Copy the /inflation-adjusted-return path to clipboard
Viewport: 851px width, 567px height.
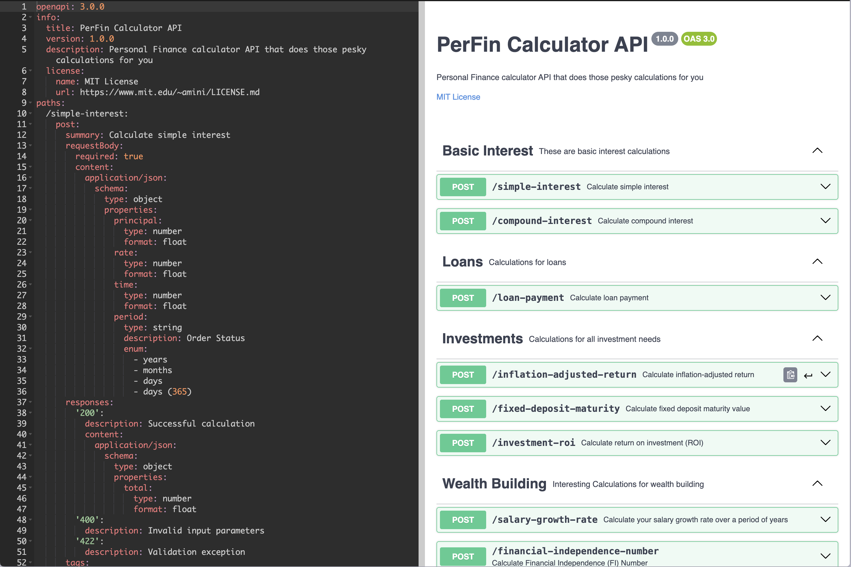[790, 375]
